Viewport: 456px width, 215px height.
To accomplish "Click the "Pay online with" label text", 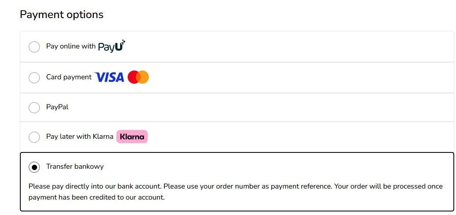I will click(x=71, y=46).
